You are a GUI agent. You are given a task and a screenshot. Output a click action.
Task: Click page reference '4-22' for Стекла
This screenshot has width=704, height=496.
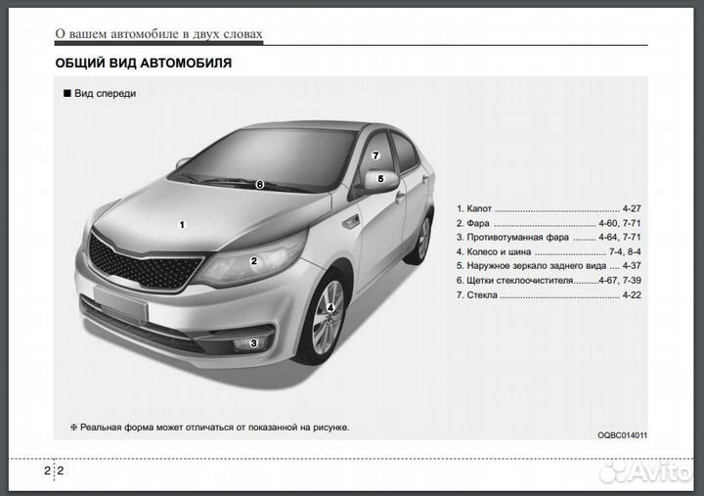[632, 294]
